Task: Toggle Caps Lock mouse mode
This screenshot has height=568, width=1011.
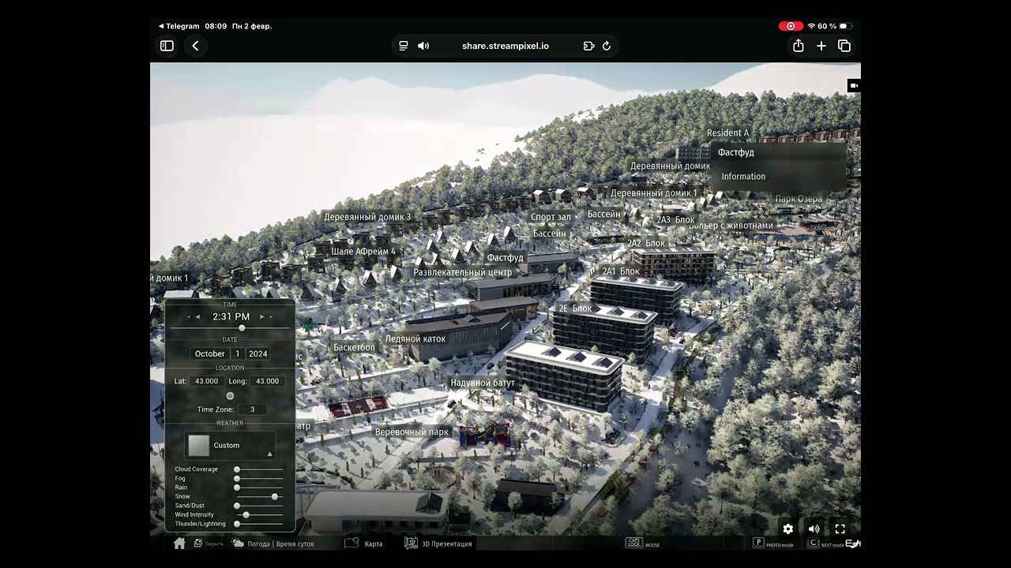Action: click(x=642, y=544)
